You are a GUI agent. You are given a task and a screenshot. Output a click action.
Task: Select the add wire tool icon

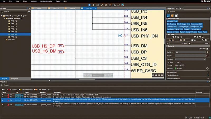click(93, 5)
